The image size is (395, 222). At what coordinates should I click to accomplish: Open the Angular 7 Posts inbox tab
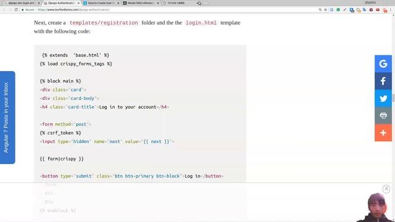pos(7,118)
